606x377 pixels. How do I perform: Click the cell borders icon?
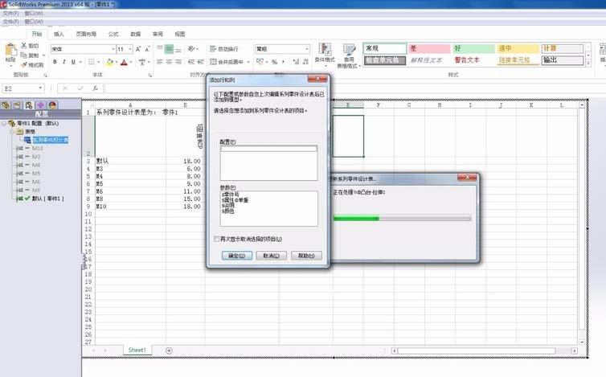[92, 62]
